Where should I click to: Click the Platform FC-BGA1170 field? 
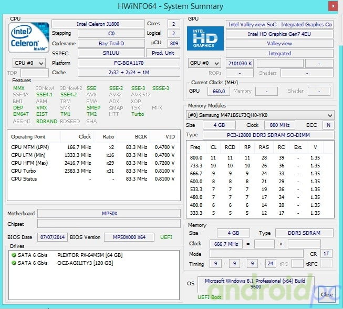point(129,63)
